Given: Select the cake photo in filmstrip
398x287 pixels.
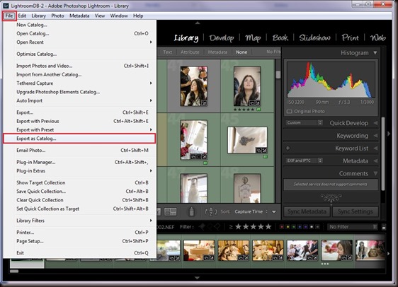Looking at the screenshot, I should [x=199, y=250].
